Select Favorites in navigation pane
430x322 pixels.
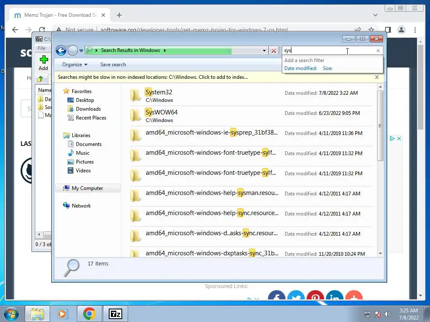81,91
